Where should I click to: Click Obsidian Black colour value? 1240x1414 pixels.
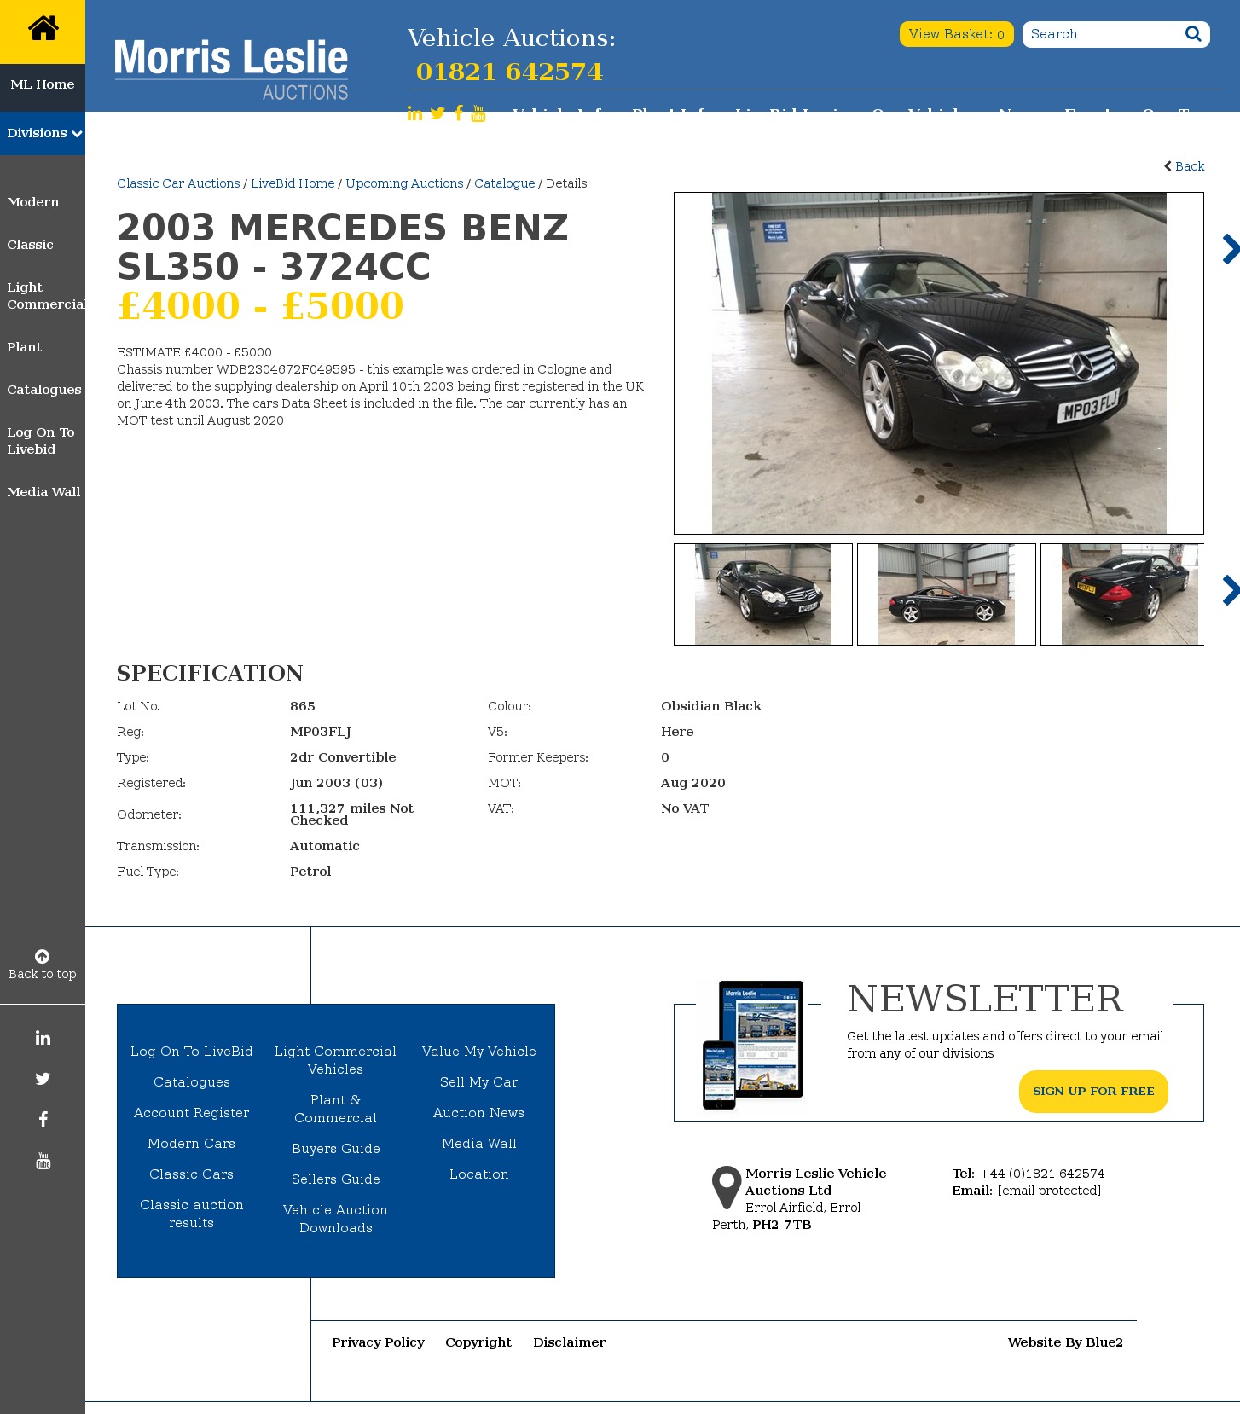[x=711, y=706]
